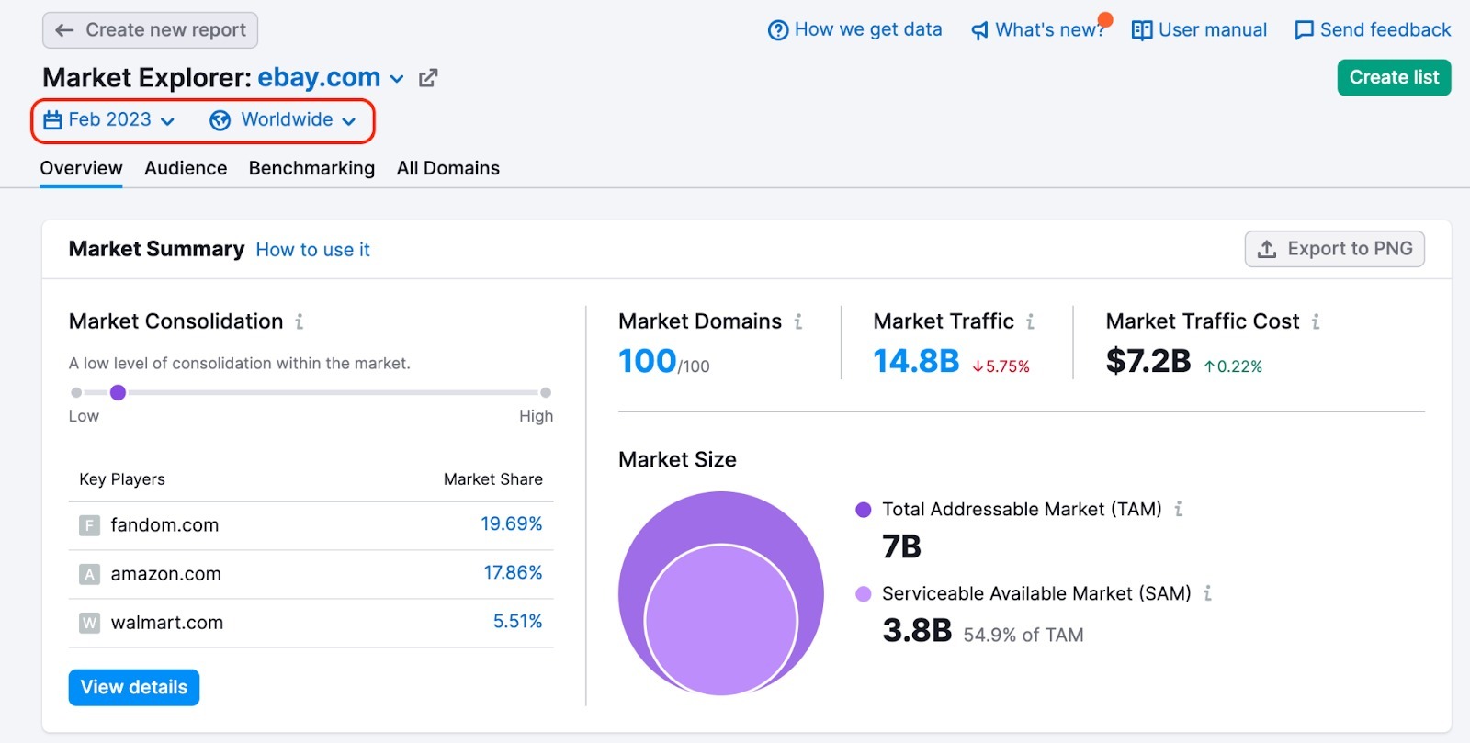Click the chat bubble icon for Send feedback

(x=1304, y=30)
